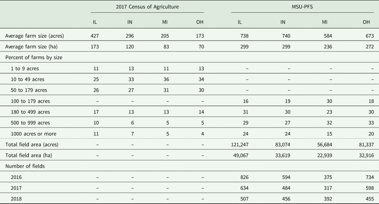The image size is (379, 204).
Task: Select the Average farm size (ha) row label
Action: (32, 47)
